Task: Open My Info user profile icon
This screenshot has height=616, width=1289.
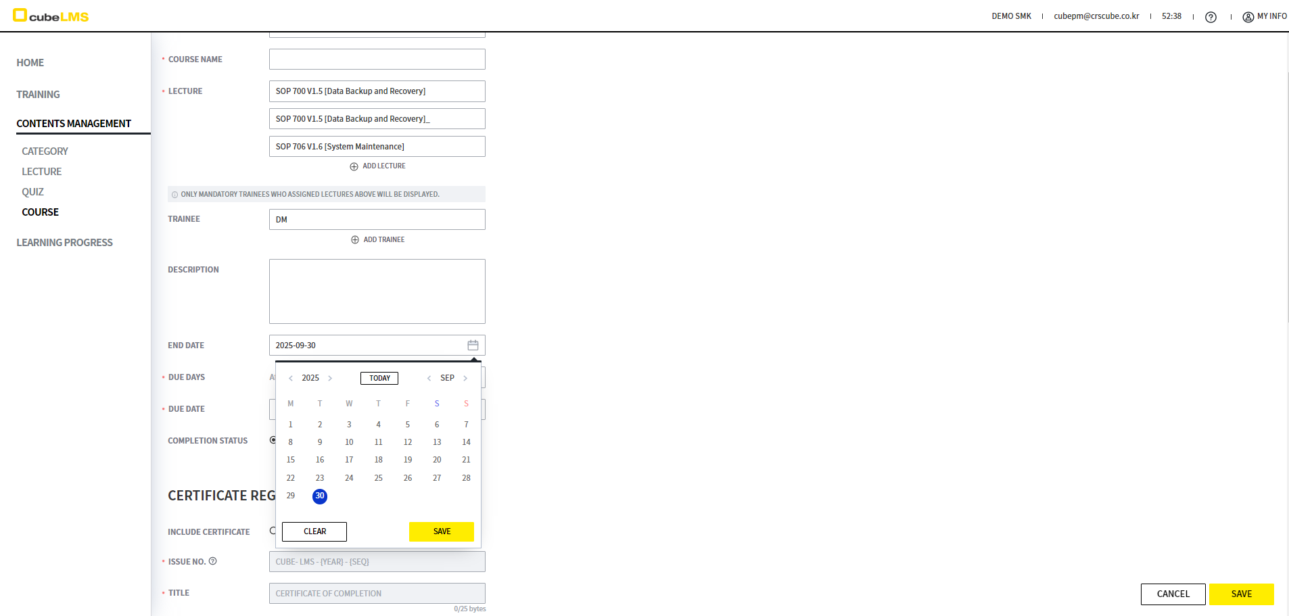Action: point(1248,17)
